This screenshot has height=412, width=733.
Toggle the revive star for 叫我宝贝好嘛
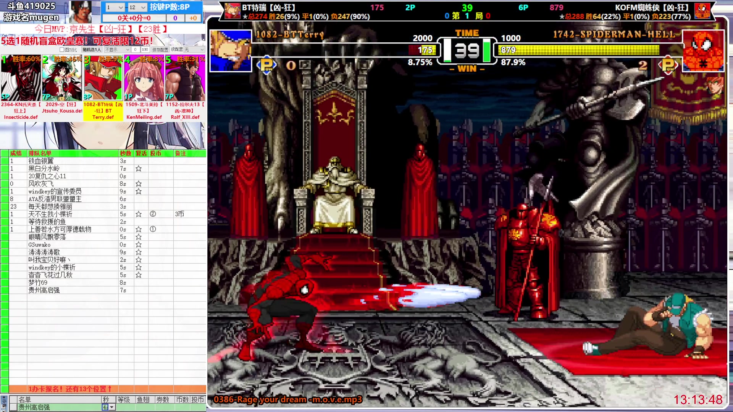coord(139,260)
